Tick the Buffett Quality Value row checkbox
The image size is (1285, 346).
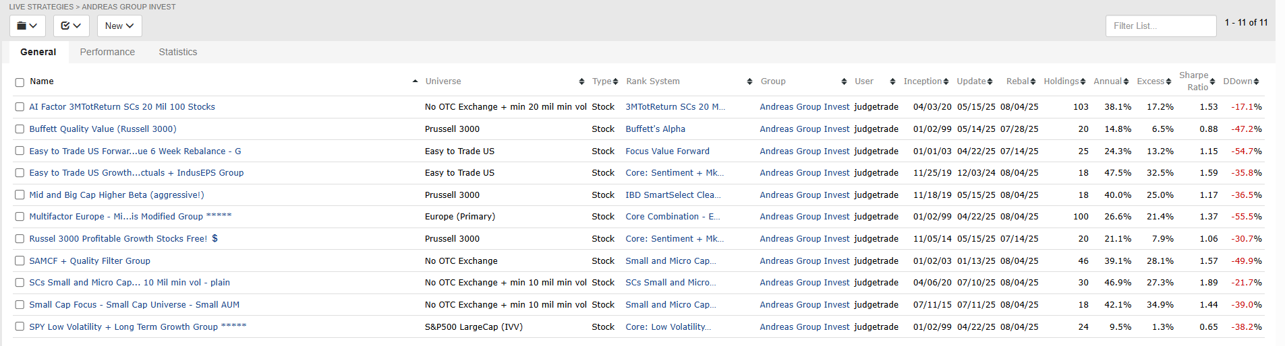coord(20,129)
